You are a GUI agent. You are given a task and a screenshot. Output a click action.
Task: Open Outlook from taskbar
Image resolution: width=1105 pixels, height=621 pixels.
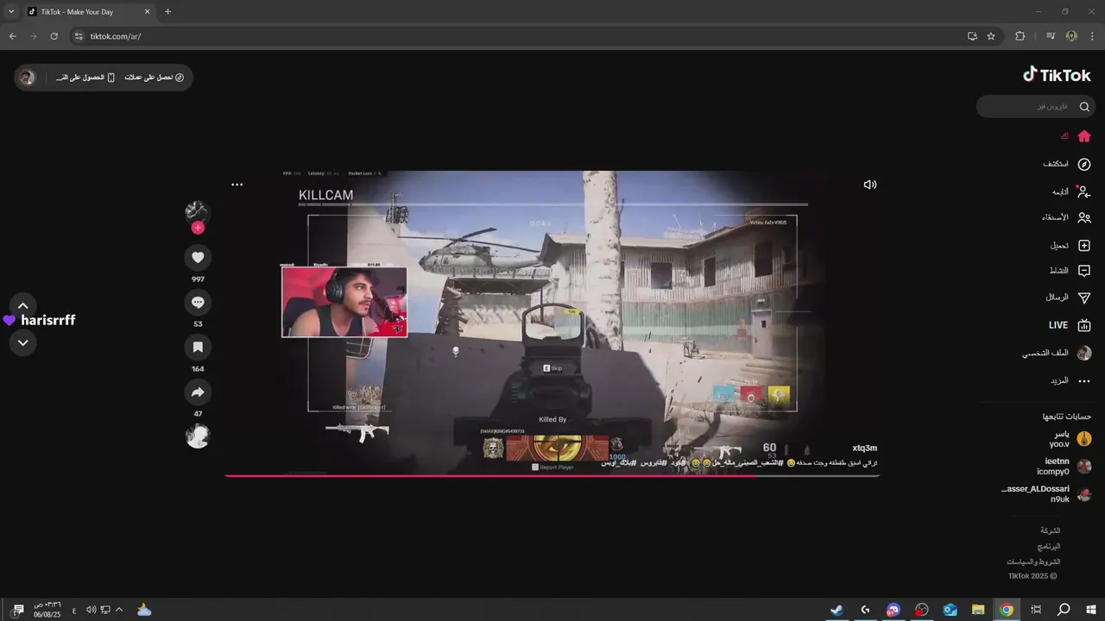click(950, 610)
